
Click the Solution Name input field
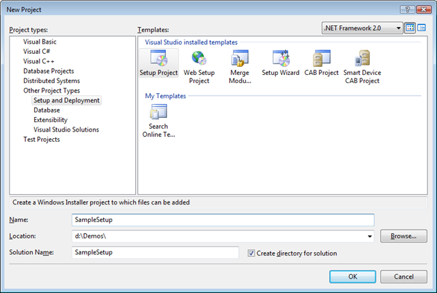[x=155, y=252]
